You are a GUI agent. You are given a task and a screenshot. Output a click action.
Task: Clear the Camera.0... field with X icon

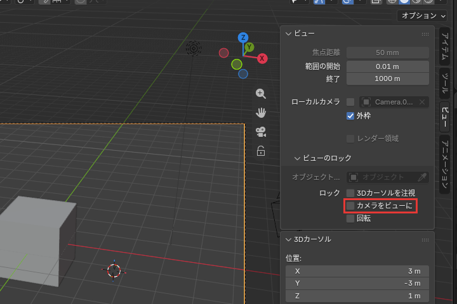pos(422,102)
